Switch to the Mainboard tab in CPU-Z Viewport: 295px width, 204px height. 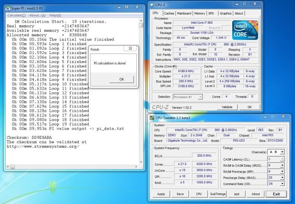(x=184, y=13)
